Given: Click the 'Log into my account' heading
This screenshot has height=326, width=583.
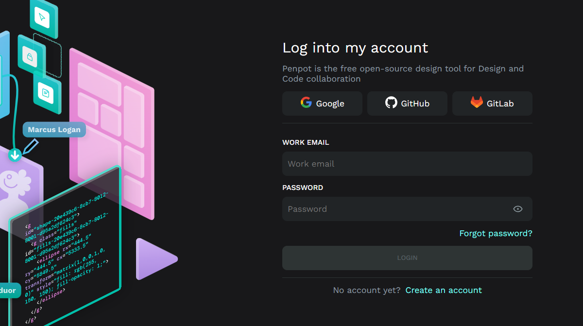Looking at the screenshot, I should point(355,48).
